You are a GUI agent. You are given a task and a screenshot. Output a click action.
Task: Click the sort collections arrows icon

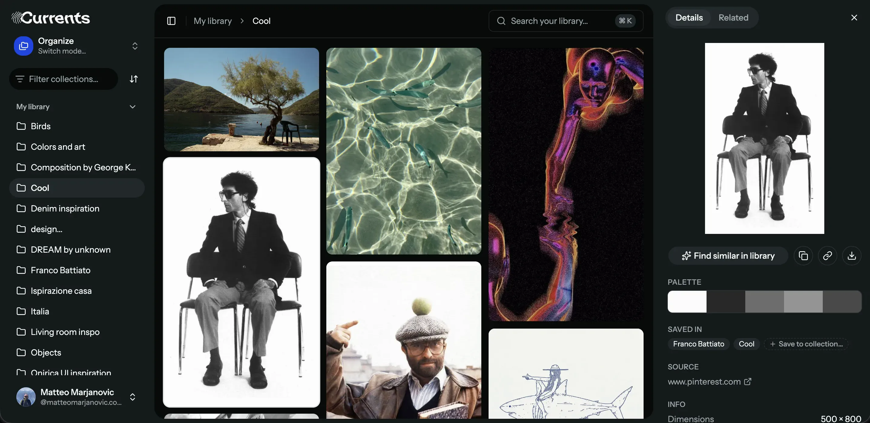(134, 79)
